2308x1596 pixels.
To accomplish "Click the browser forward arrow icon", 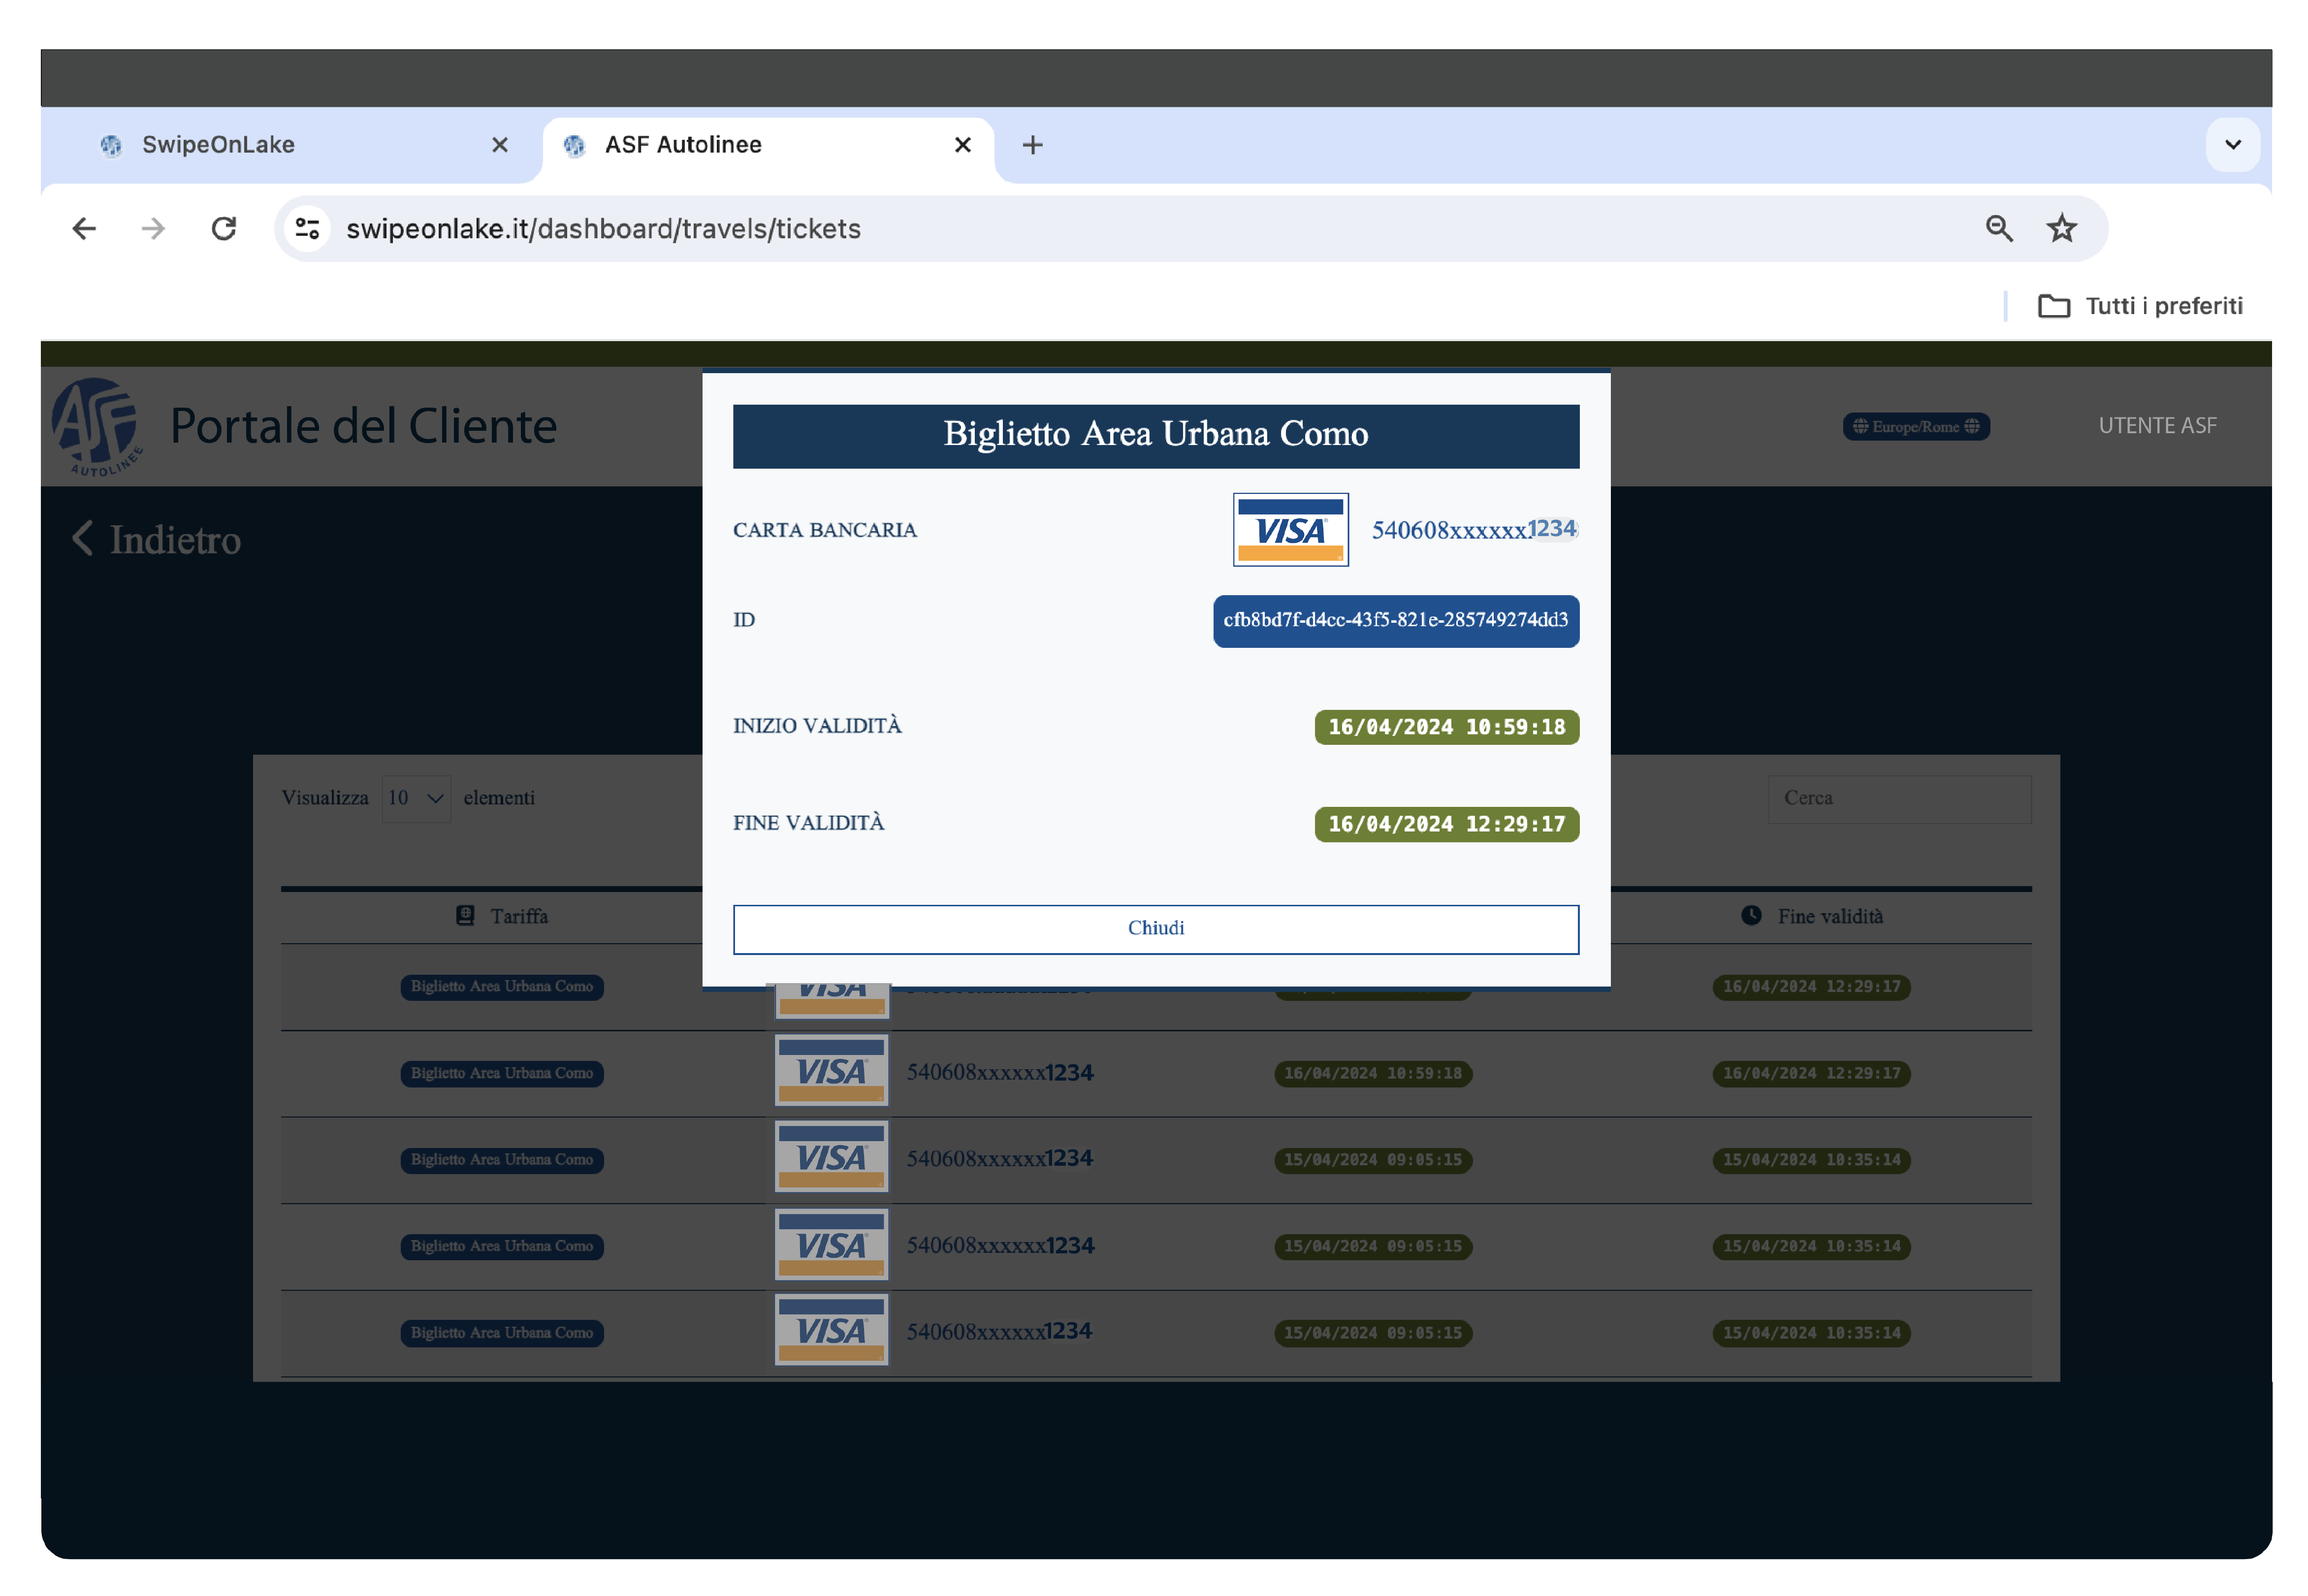I will [153, 229].
